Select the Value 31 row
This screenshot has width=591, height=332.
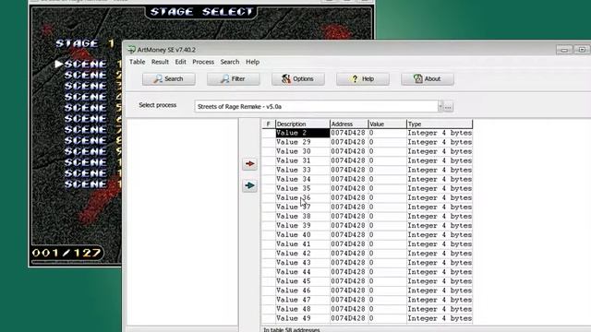368,160
